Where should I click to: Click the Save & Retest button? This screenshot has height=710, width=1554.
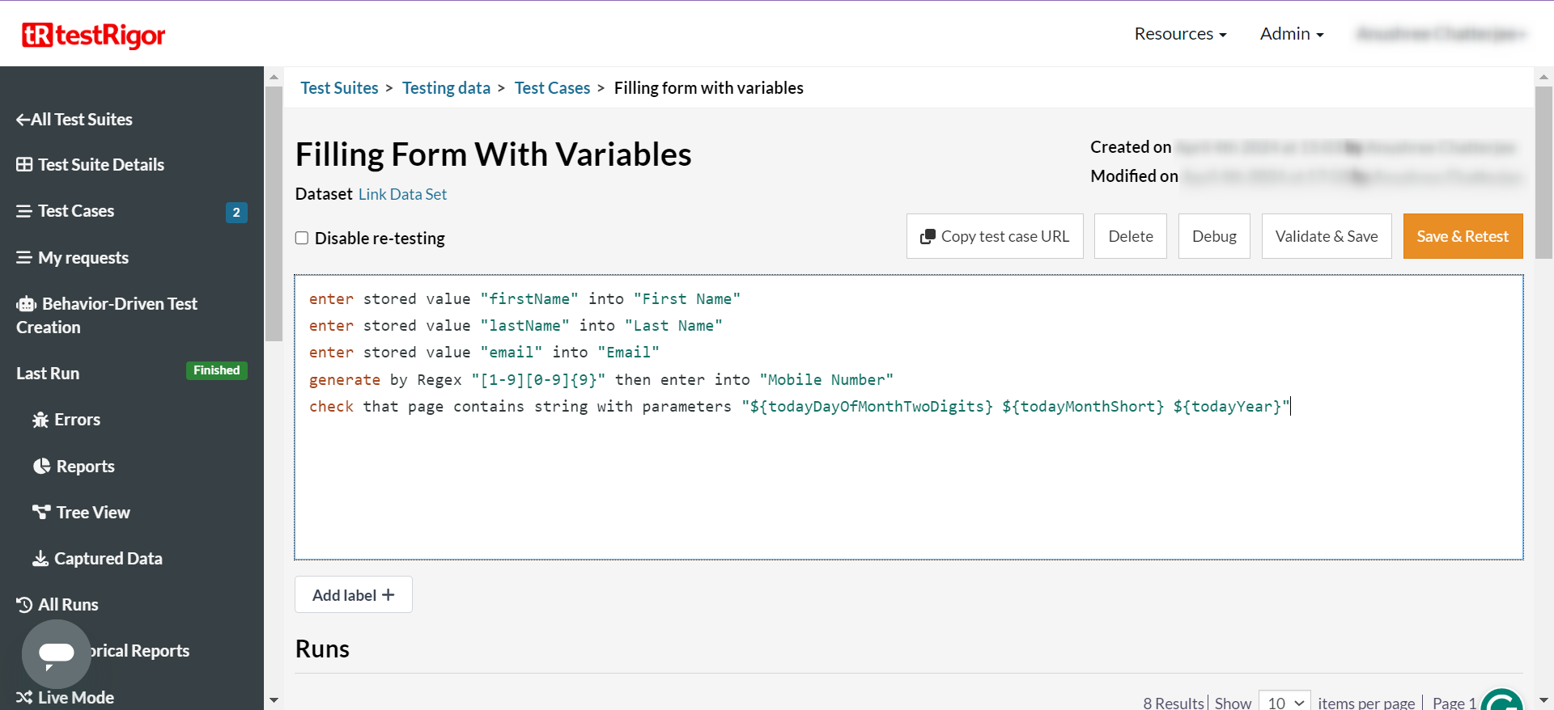pyautogui.click(x=1463, y=236)
